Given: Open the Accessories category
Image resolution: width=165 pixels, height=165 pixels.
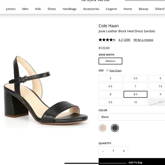Looking at the screenshot, I should [91, 9].
